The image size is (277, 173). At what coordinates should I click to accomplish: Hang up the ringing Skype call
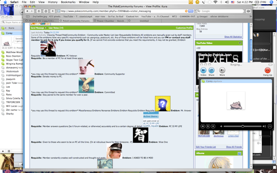268,70
